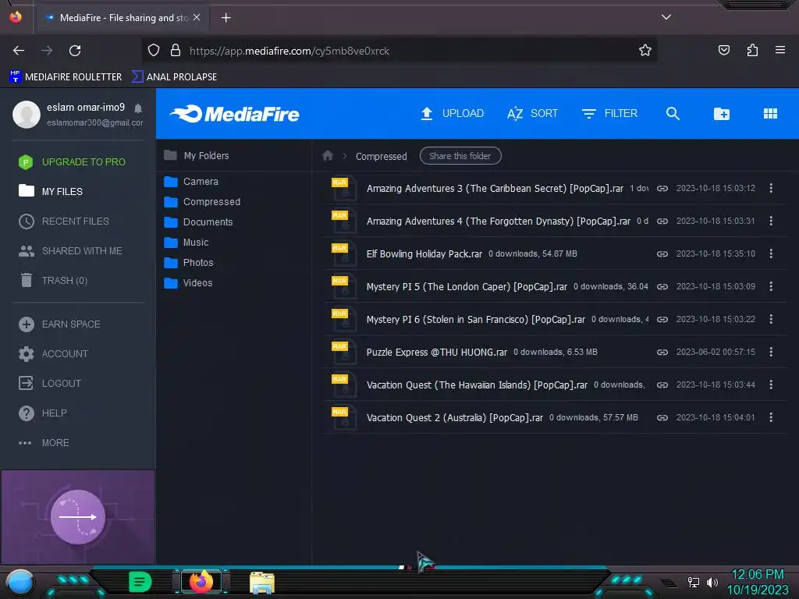Image resolution: width=799 pixels, height=599 pixels.
Task: Open Firefox hamburger menu
Action: 779,50
